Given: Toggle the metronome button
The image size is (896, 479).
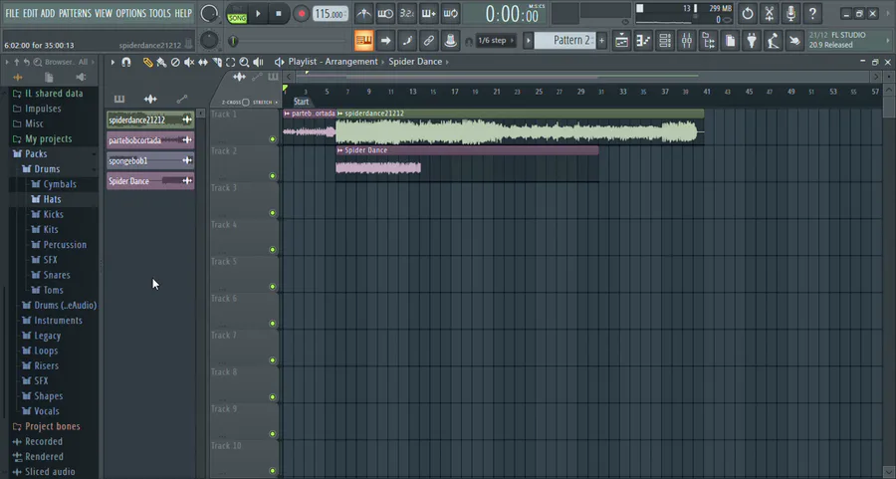Looking at the screenshot, I should coord(363,14).
